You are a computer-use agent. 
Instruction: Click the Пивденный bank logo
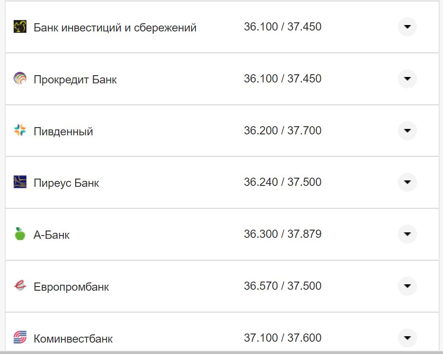pyautogui.click(x=19, y=130)
